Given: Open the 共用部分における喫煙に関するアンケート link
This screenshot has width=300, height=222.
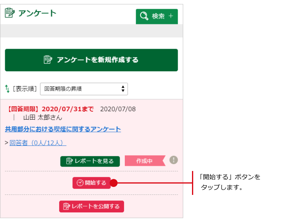Looking at the screenshot, I should point(63,129).
